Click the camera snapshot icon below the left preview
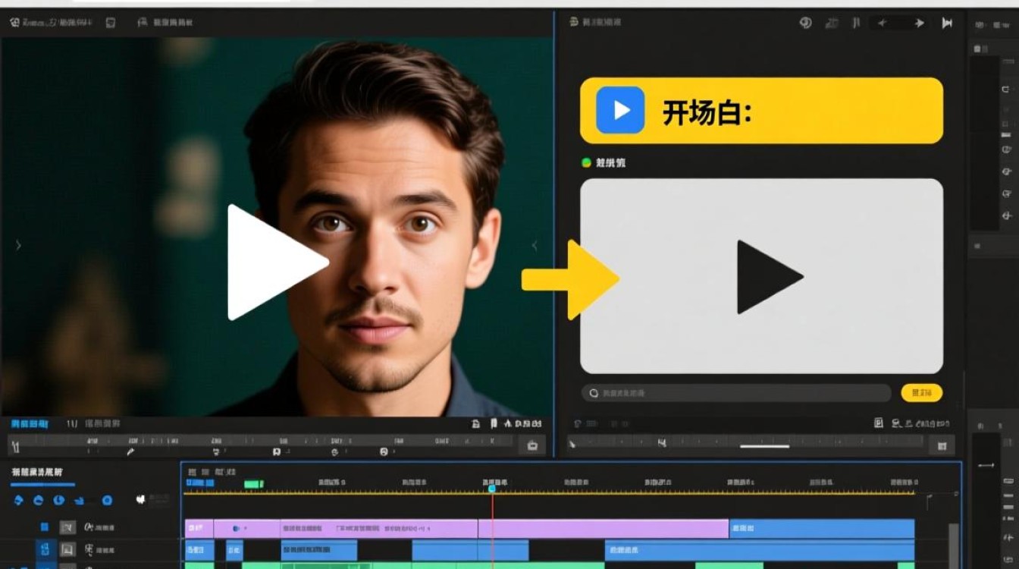Image resolution: width=1019 pixels, height=569 pixels. coord(532,445)
